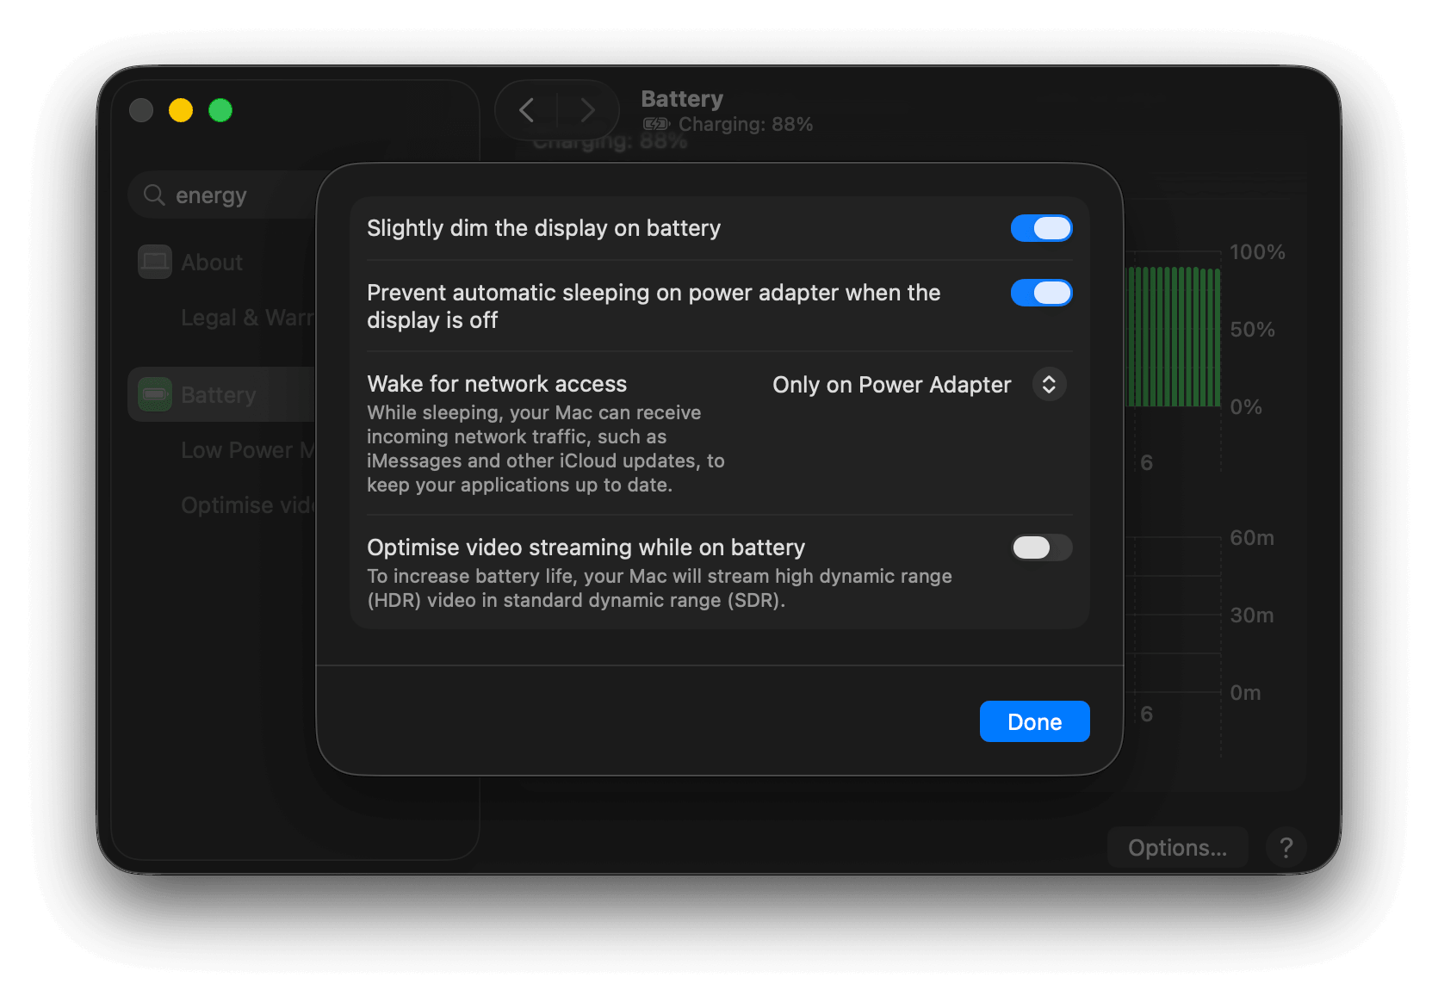Click the yellow minimize window button
Screen dimensions: 1438x1002
pyautogui.click(x=181, y=110)
